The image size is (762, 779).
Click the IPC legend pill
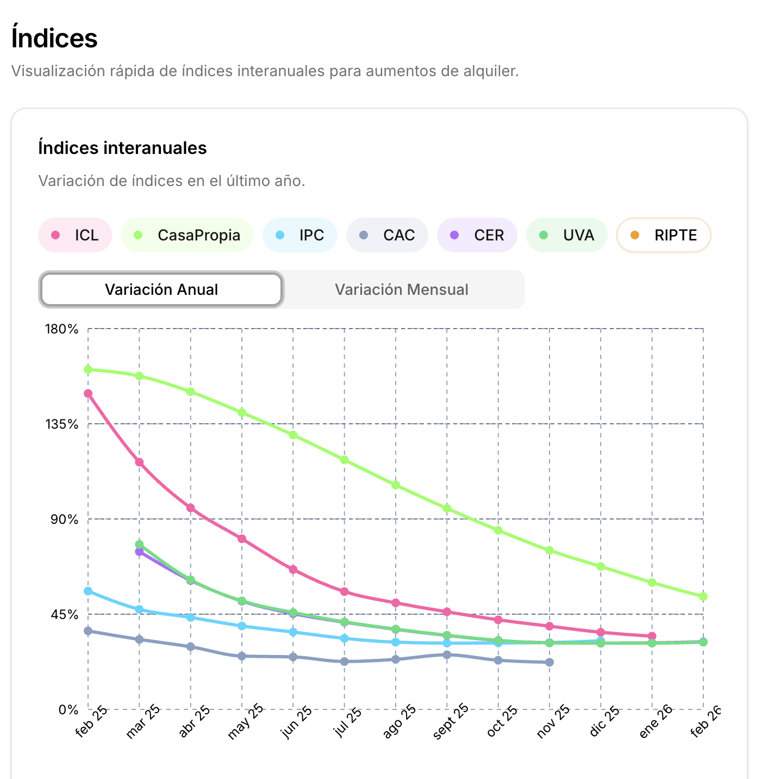300,235
